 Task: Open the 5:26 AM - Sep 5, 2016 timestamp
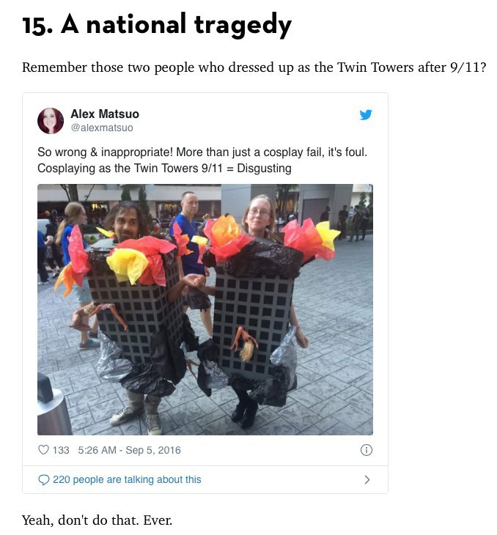(x=129, y=450)
